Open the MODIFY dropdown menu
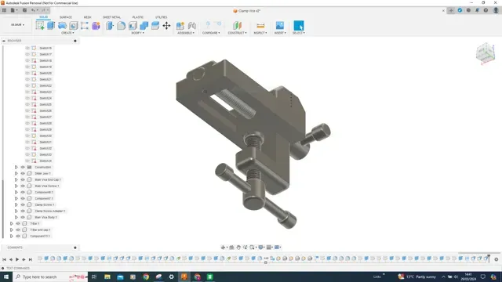This screenshot has width=502, height=282. point(138,33)
